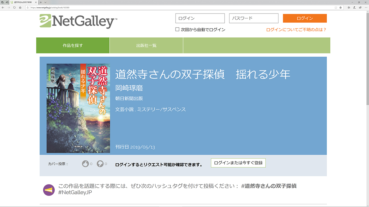Check the 次回から自動でログイン checkbox

[x=177, y=29]
